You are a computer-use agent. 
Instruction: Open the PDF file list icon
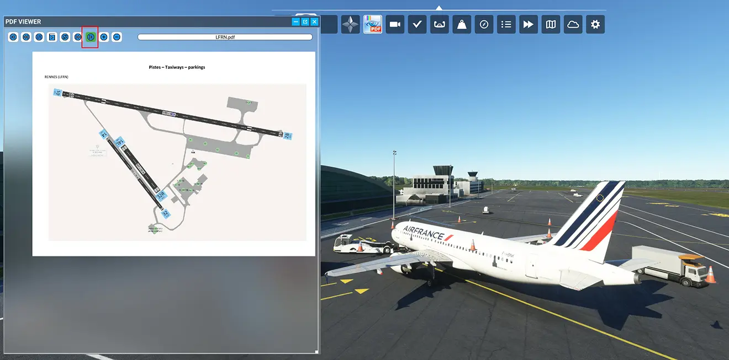(39, 37)
